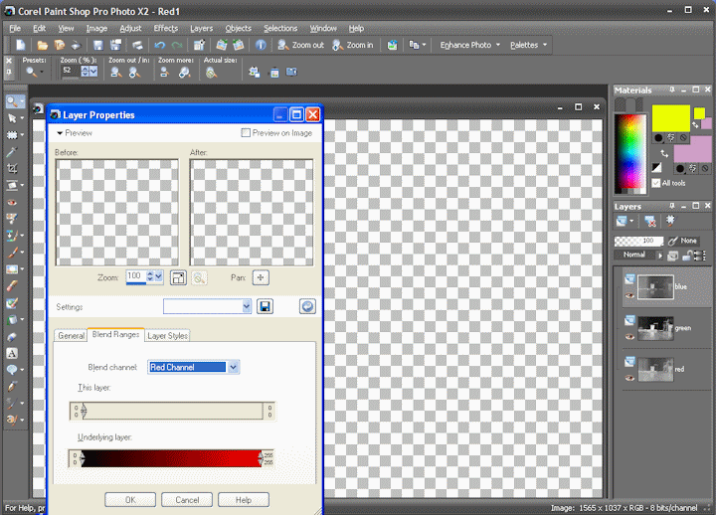Click the Save Preset floppy disk icon
This screenshot has width=716, height=515.
coord(266,307)
